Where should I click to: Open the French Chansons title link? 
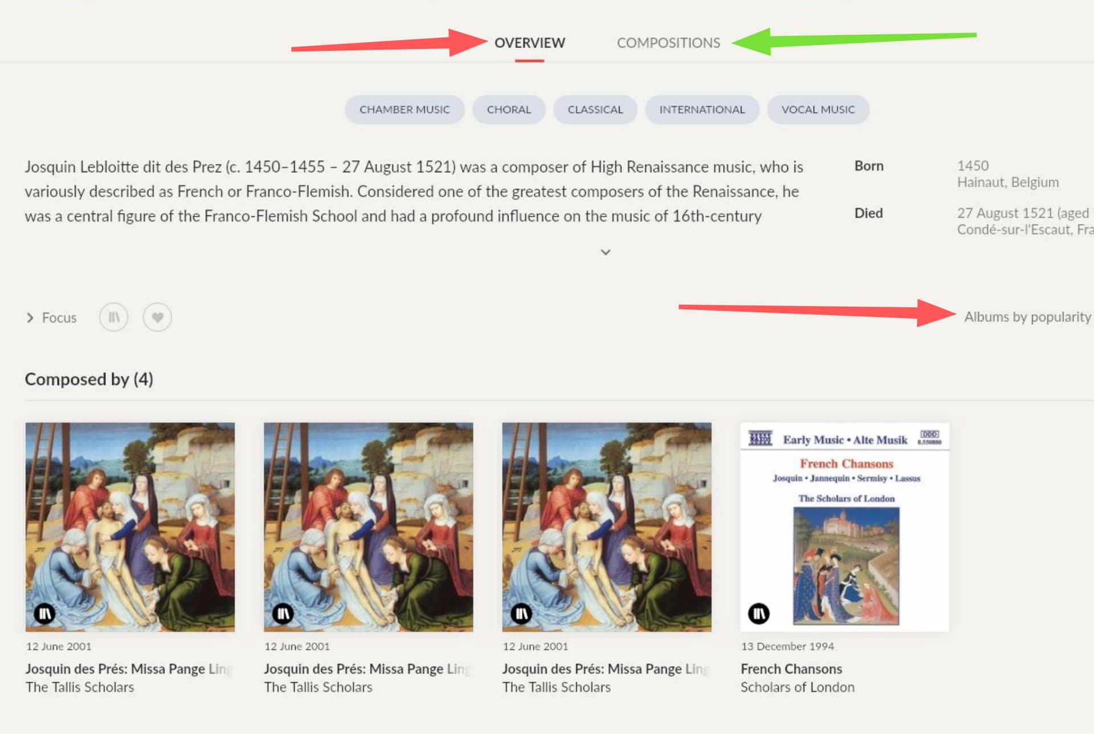[x=791, y=668]
